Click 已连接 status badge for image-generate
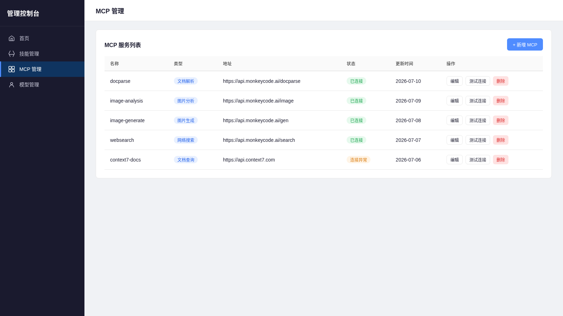Image resolution: width=563 pixels, height=316 pixels. coord(356,120)
